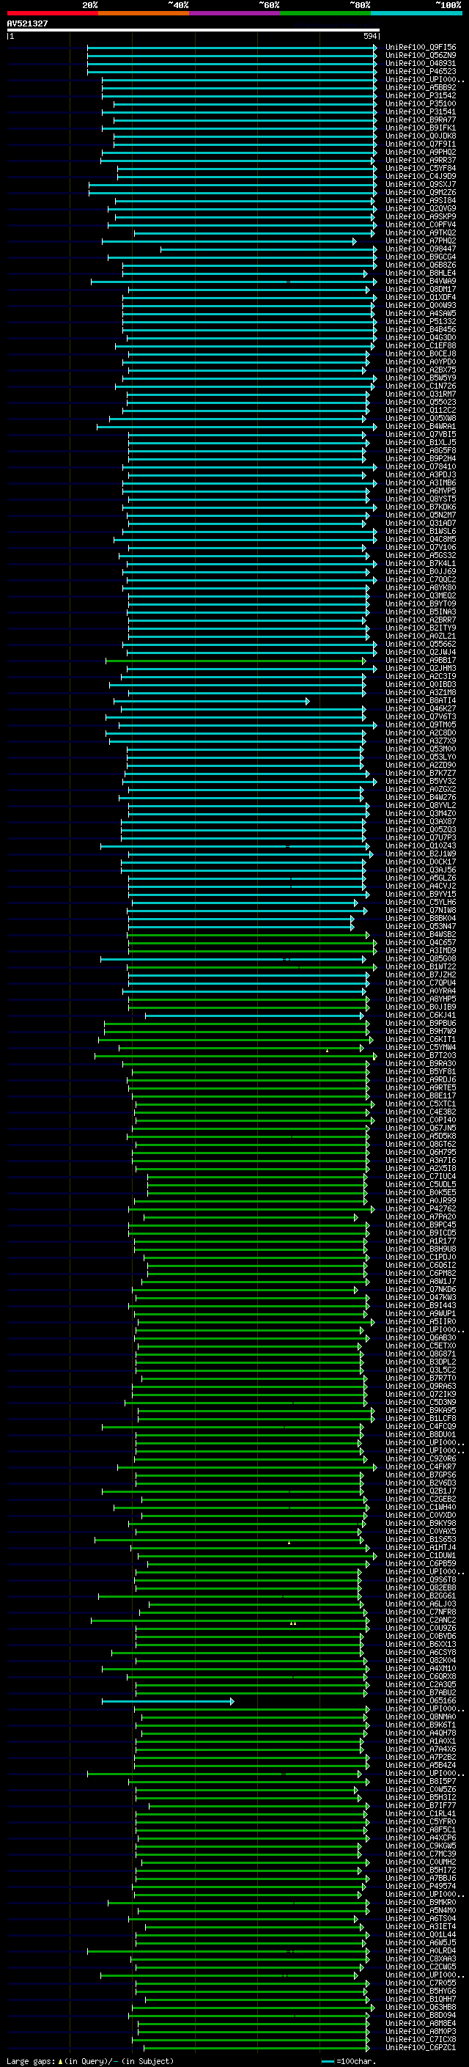Select the UniRef100_Q85G08 label
The image size is (469, 2067).
[x=421, y=958]
